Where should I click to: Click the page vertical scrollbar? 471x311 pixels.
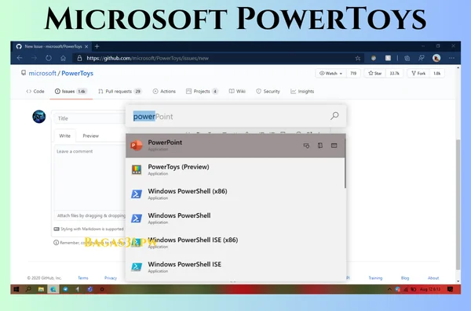click(458, 204)
